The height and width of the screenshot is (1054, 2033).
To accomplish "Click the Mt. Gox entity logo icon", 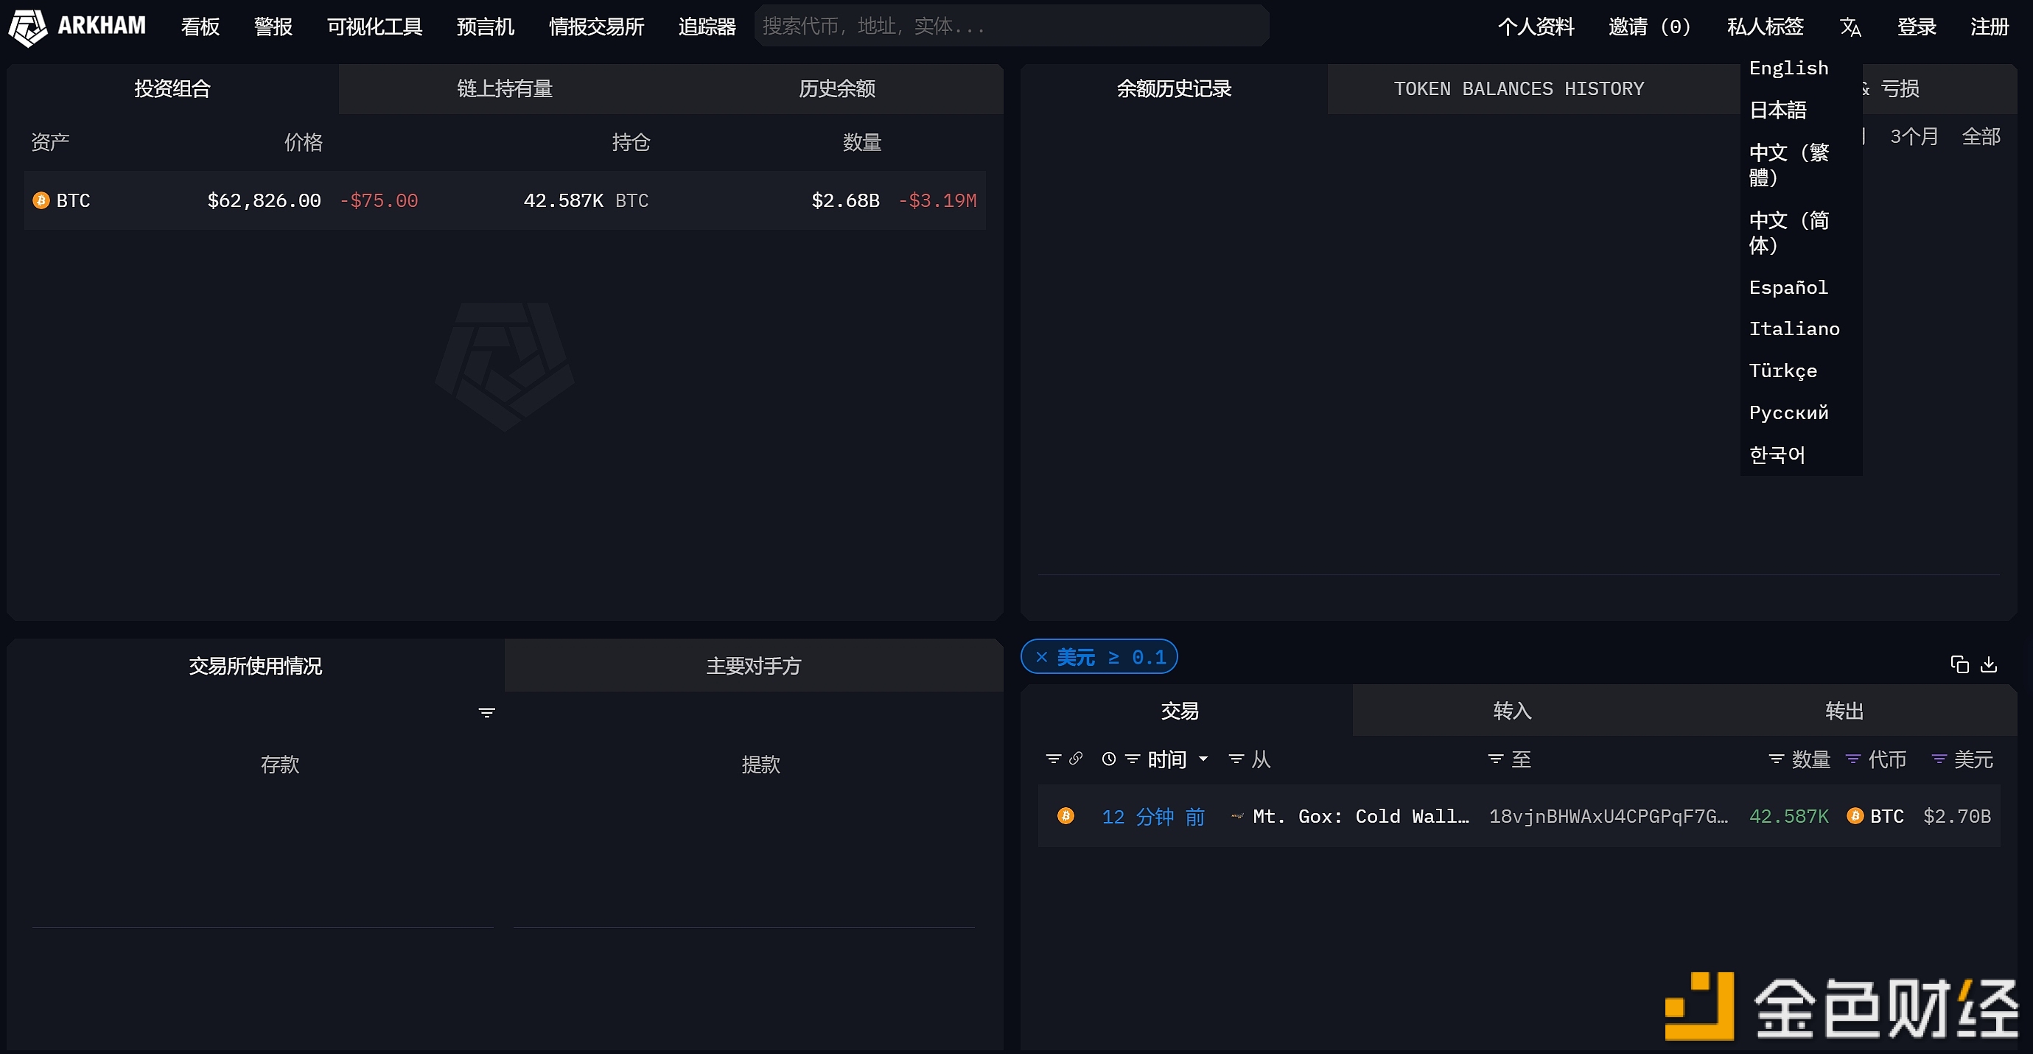I will (x=1237, y=817).
